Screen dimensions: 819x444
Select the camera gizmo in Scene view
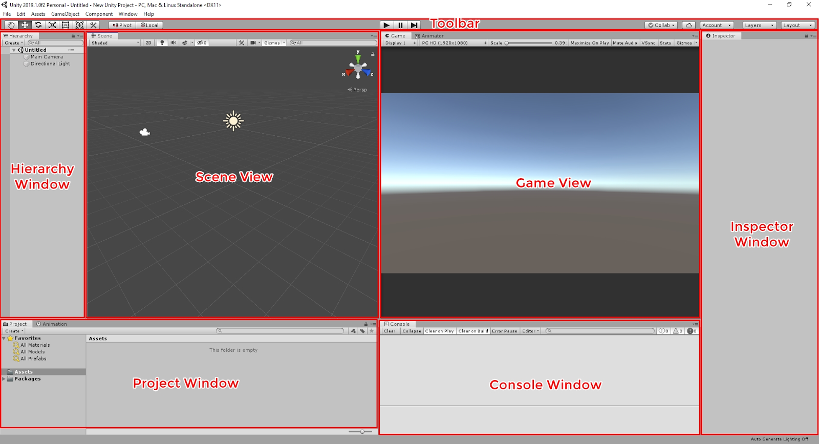[145, 132]
